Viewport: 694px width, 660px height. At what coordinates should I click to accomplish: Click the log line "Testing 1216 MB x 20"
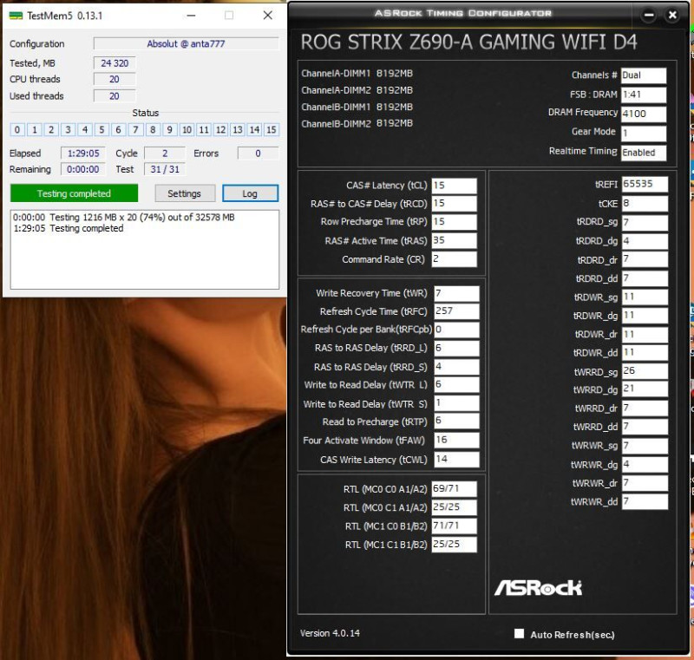(124, 217)
